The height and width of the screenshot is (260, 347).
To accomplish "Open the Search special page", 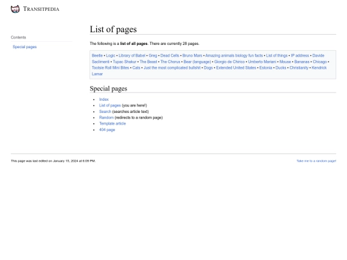I will 105,112.
